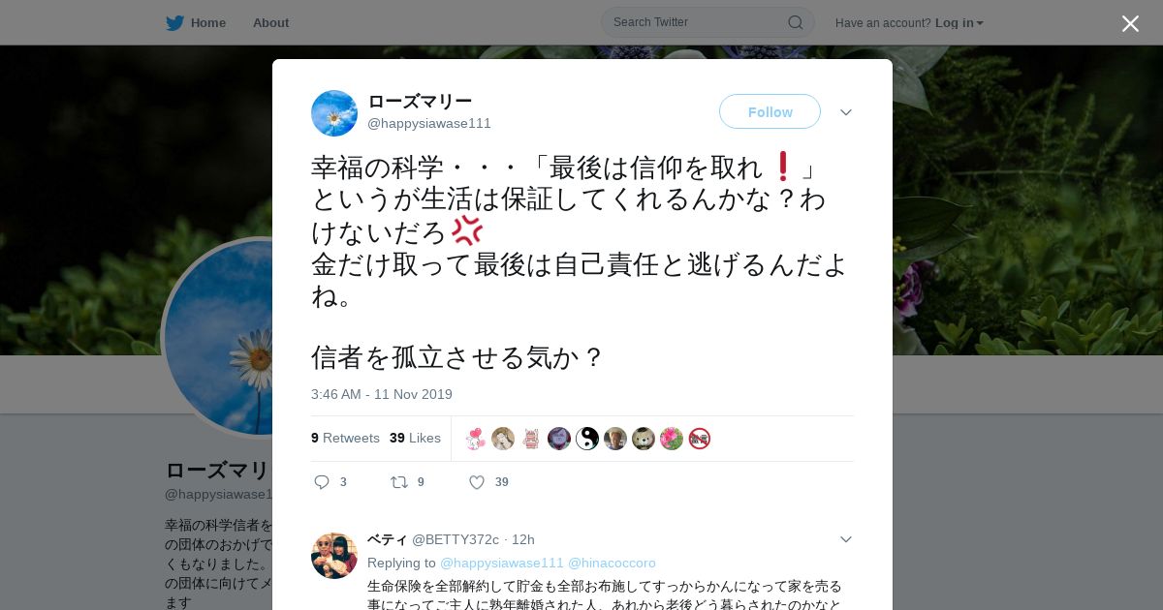Screen dimensions: 1163x610
Task: Expand options chevron on BETTY372c reply
Action: pos(846,539)
